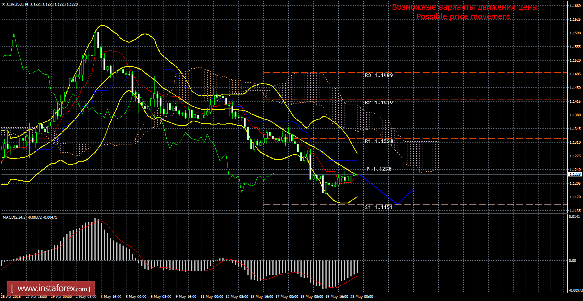Click the 26 Apr 2016 date label

pos(12,297)
